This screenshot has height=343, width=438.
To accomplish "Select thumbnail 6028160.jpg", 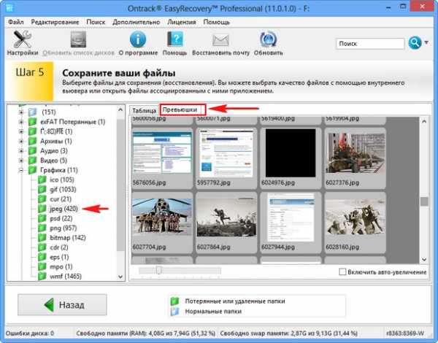I will 355,223.
